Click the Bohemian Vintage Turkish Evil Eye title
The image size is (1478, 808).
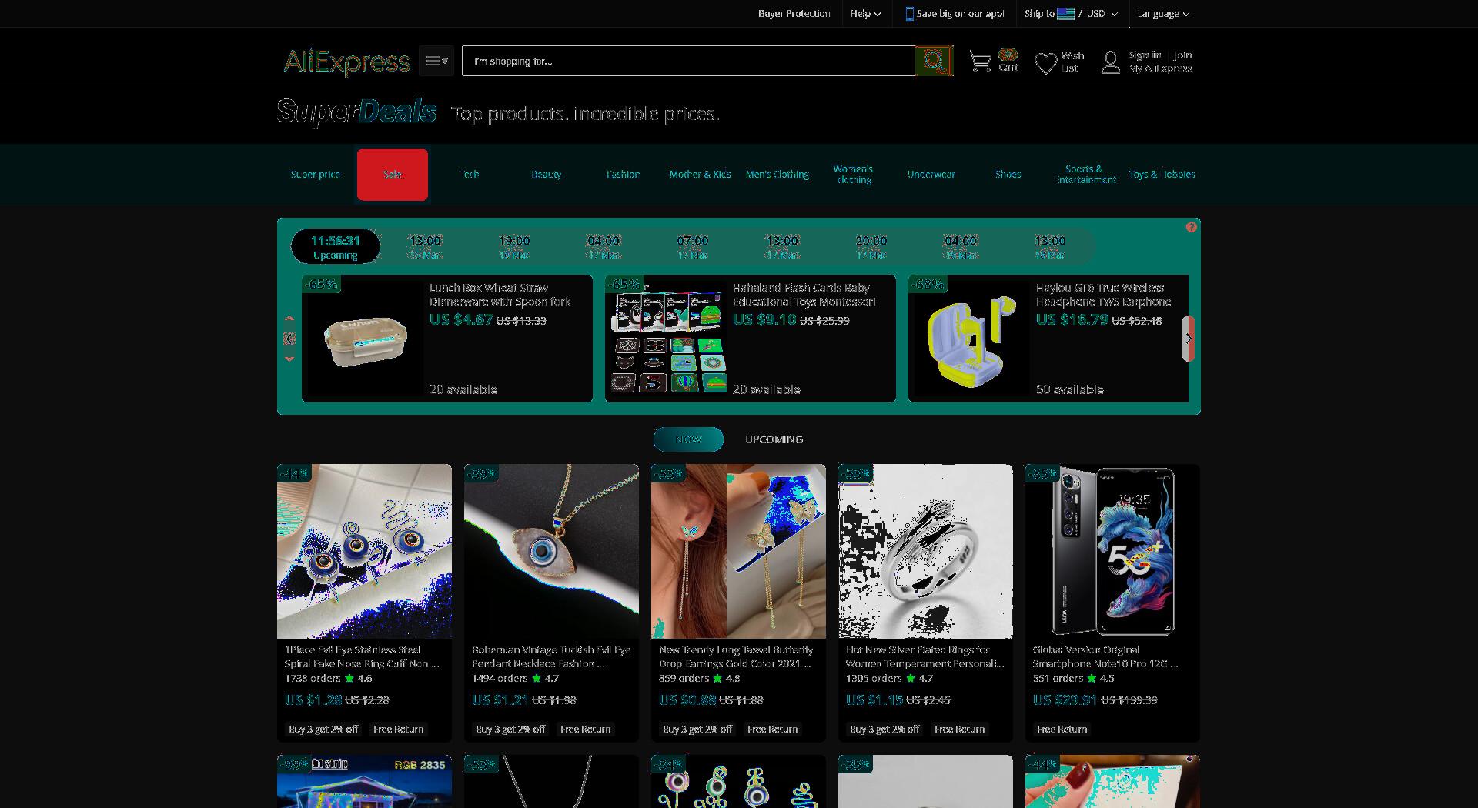pos(551,657)
